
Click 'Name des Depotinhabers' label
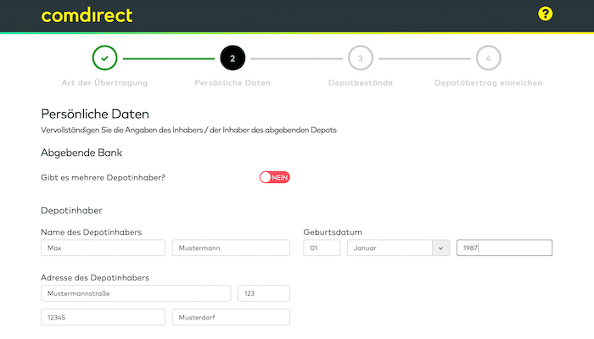tap(92, 232)
